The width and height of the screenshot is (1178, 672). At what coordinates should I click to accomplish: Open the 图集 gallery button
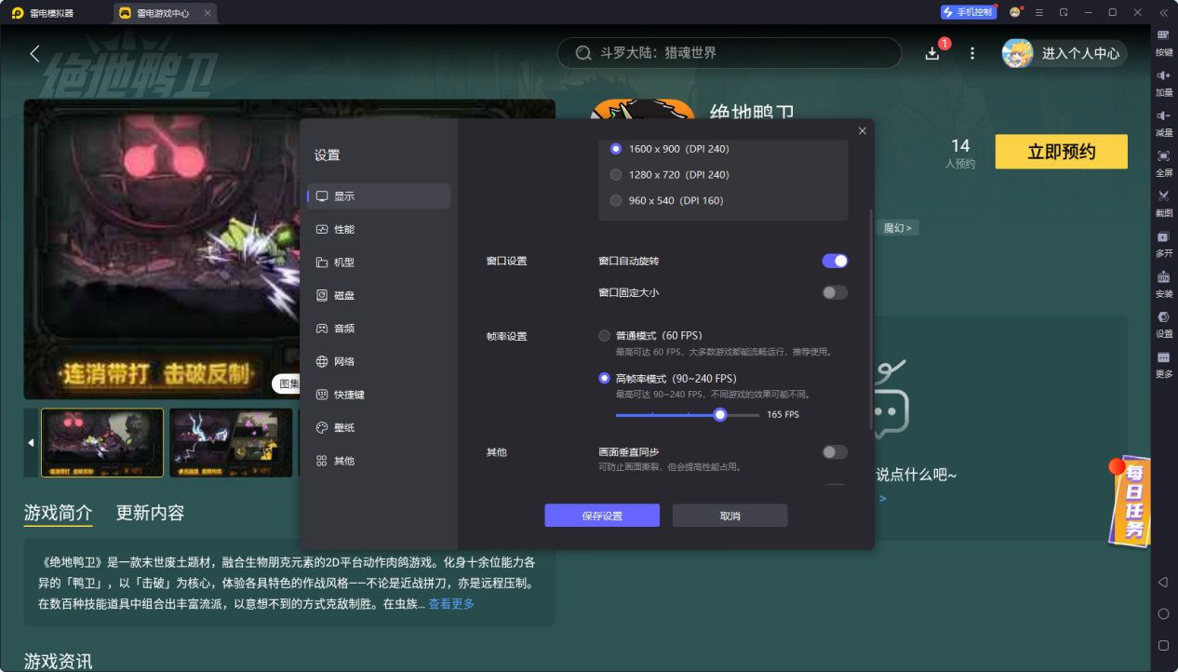288,383
